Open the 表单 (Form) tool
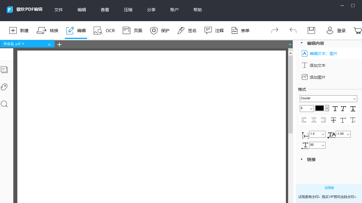The height and width of the screenshot is (203, 362). [x=240, y=30]
